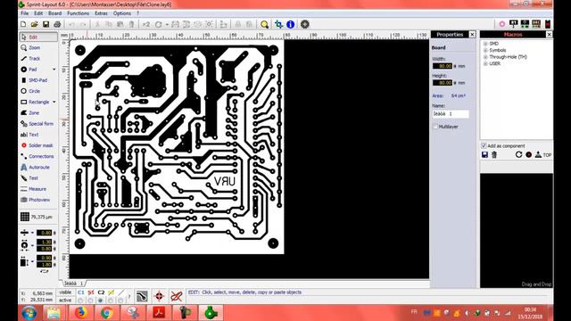
Task: Save the layout with the floppy disk icon
Action: [x=46, y=24]
